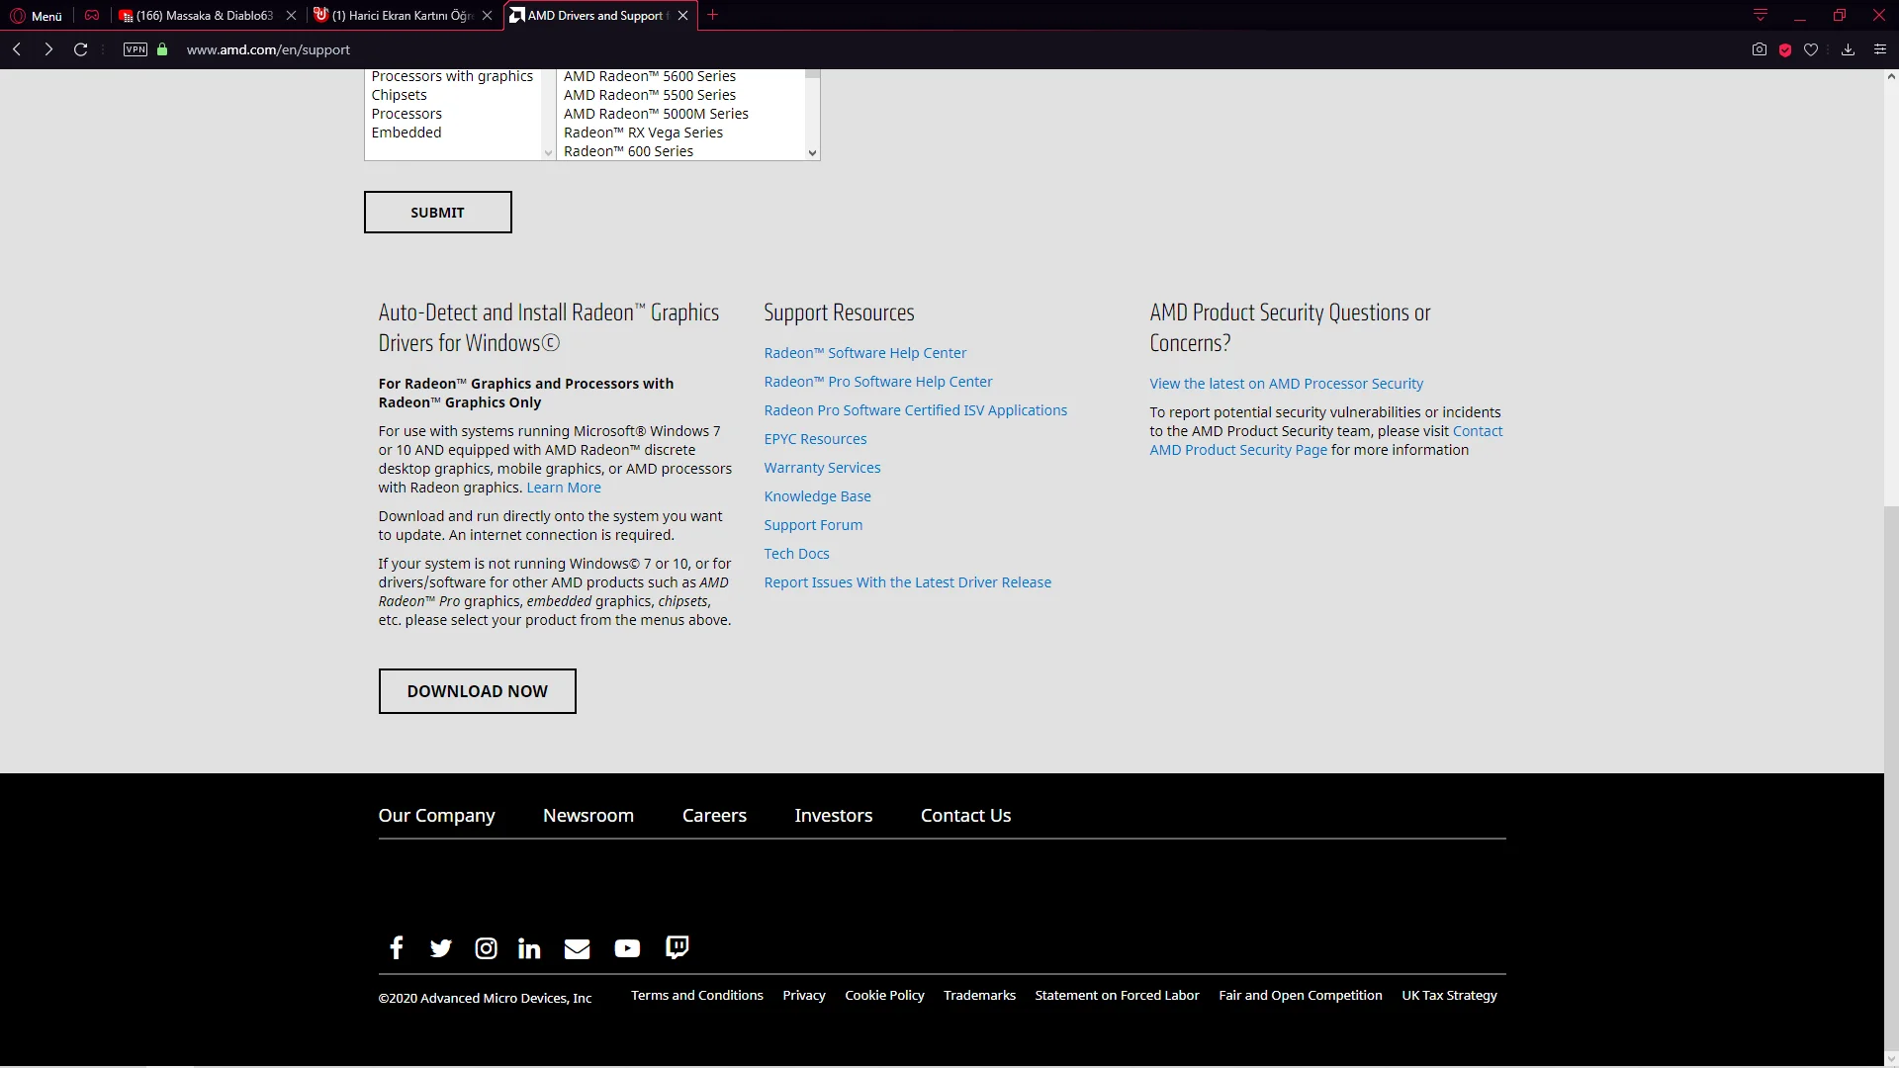Switch to the Harici Ekran Kartını tab

coord(403,16)
